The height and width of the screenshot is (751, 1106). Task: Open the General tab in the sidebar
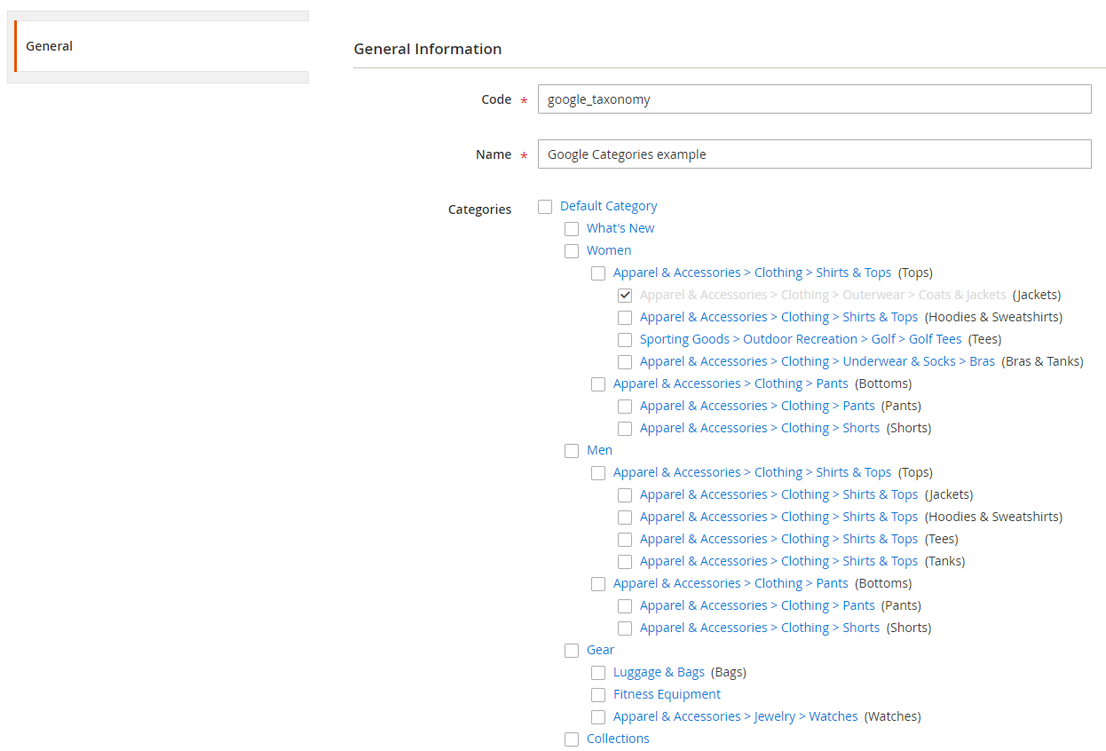[x=162, y=46]
